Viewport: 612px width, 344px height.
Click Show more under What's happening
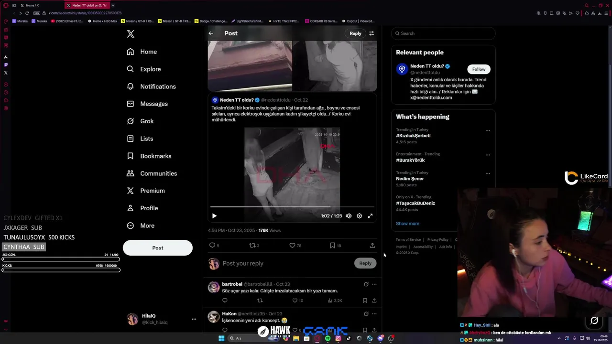coord(407,224)
